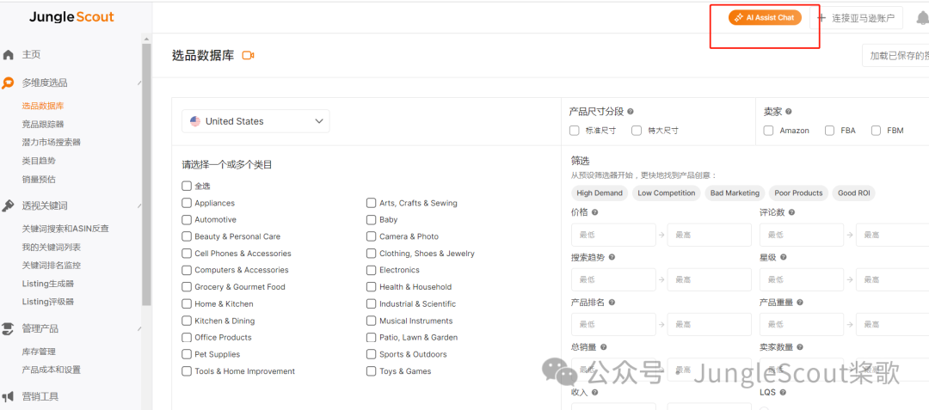Screen dimensions: 929x410
Task: Click the sidebar vertical scrollbar
Action: pos(146,174)
